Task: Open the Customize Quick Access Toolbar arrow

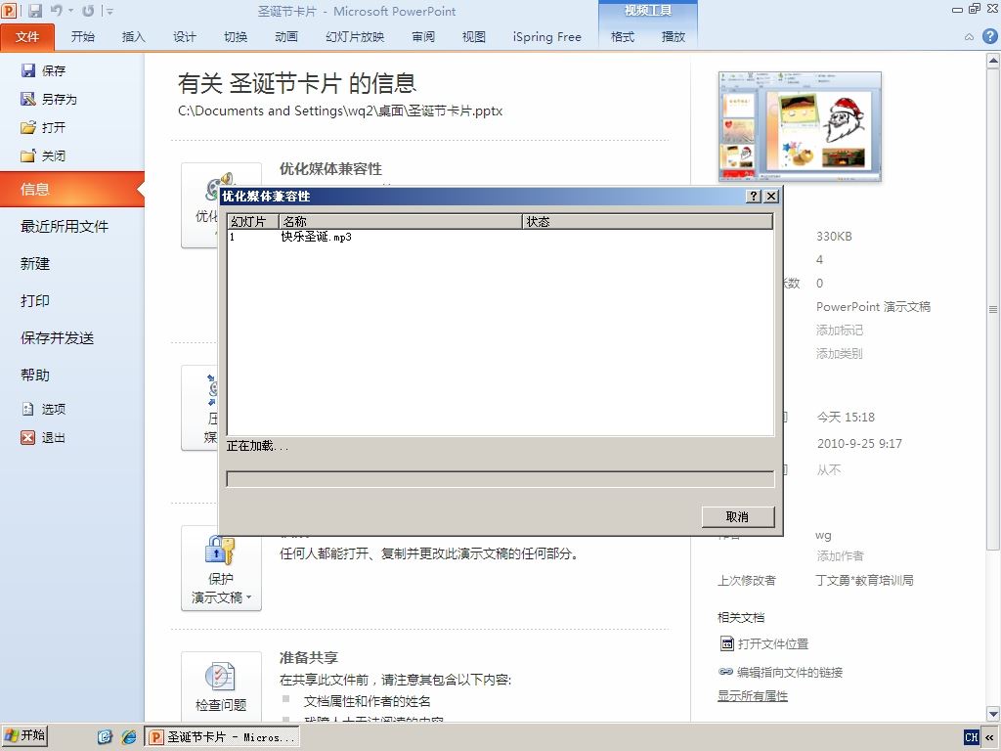Action: (x=109, y=11)
